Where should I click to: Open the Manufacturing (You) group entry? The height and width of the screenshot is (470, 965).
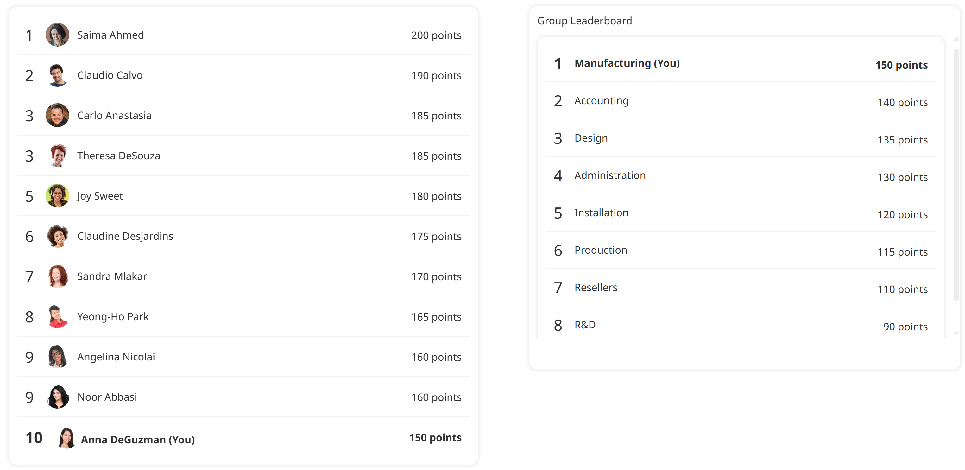(627, 63)
